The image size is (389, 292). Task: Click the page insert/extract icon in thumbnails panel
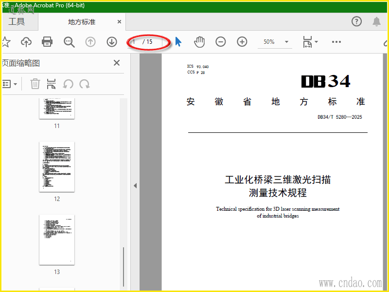click(51, 84)
